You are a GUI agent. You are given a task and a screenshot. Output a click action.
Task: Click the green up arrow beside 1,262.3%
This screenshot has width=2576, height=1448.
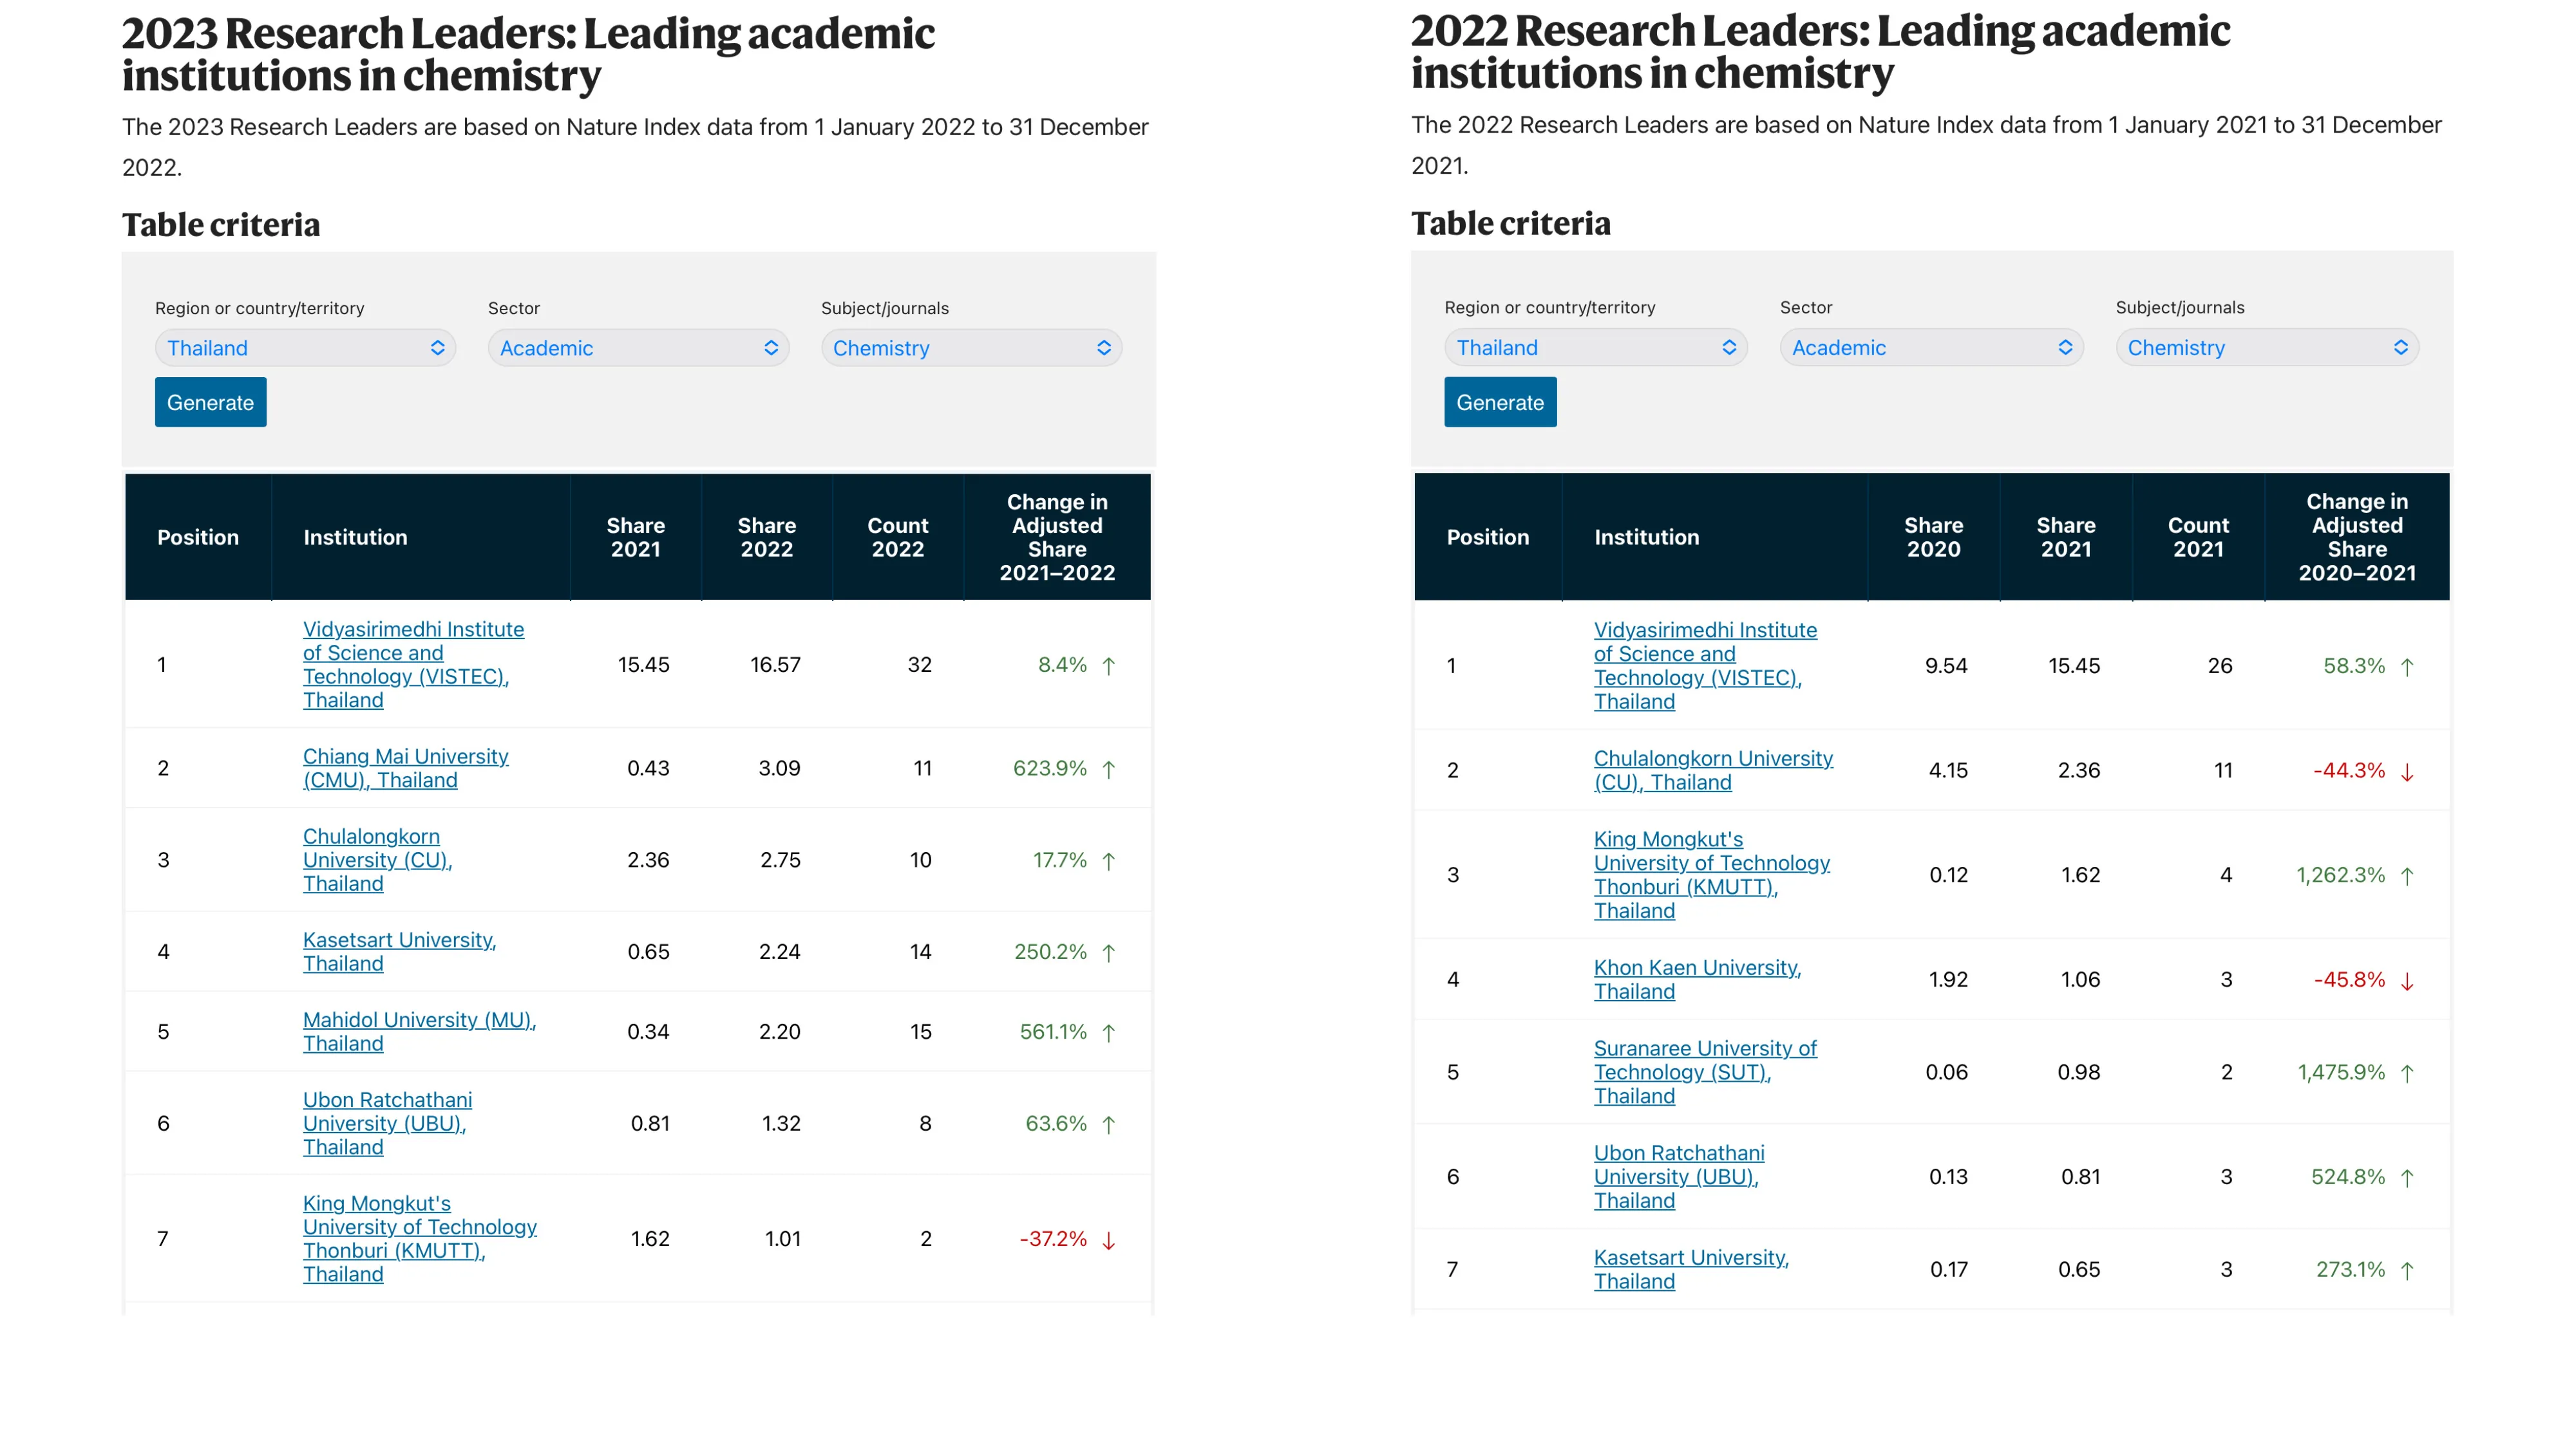point(2407,877)
